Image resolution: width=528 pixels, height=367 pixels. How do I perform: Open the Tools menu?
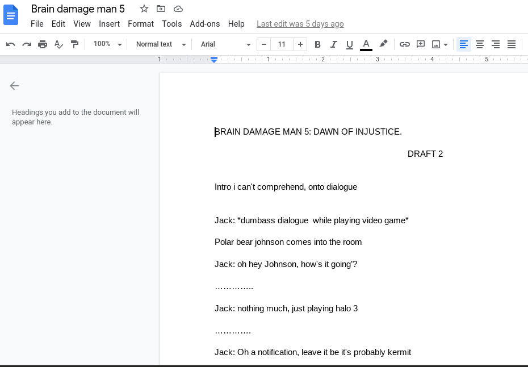pos(172,24)
